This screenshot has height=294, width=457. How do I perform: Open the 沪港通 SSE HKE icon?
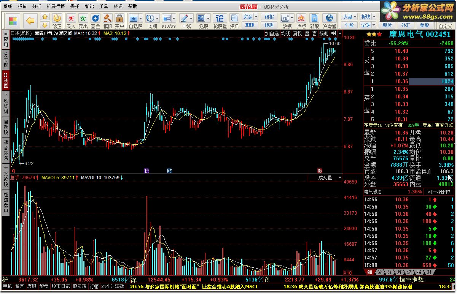click(329, 21)
